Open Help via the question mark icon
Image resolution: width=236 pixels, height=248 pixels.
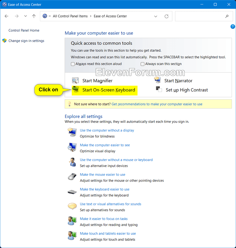233,27
